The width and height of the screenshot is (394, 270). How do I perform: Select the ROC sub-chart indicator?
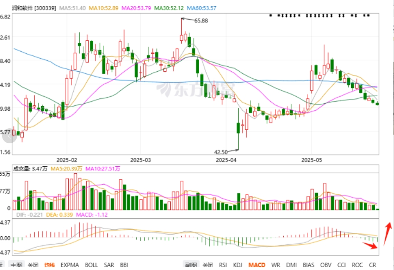click(x=357, y=265)
